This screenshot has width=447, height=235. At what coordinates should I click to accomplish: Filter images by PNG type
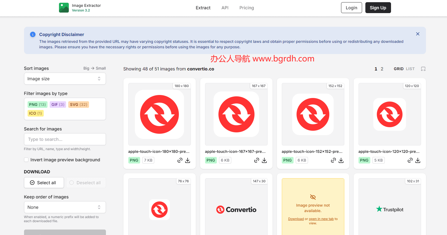coord(37,105)
